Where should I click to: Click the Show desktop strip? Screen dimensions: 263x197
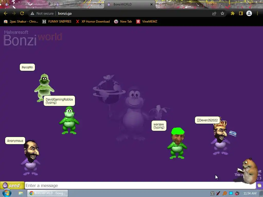tap(261, 193)
